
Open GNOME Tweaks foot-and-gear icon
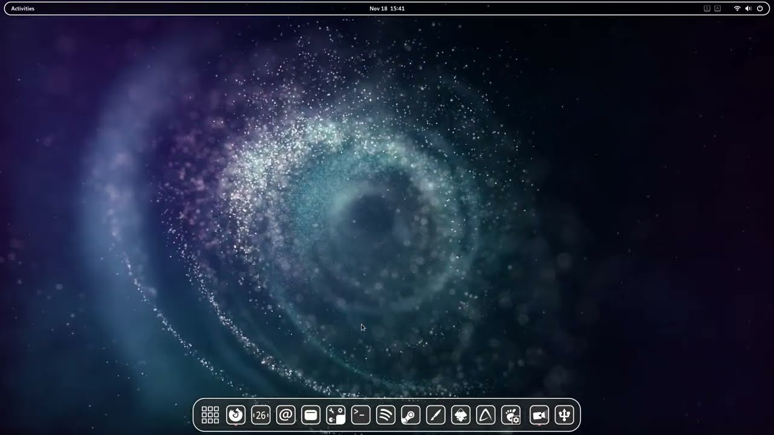pyautogui.click(x=511, y=415)
